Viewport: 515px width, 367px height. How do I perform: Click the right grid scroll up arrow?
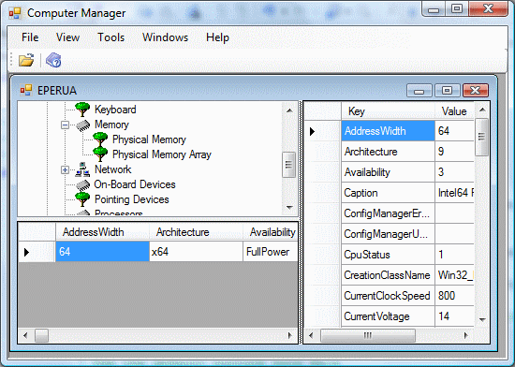[x=482, y=110]
